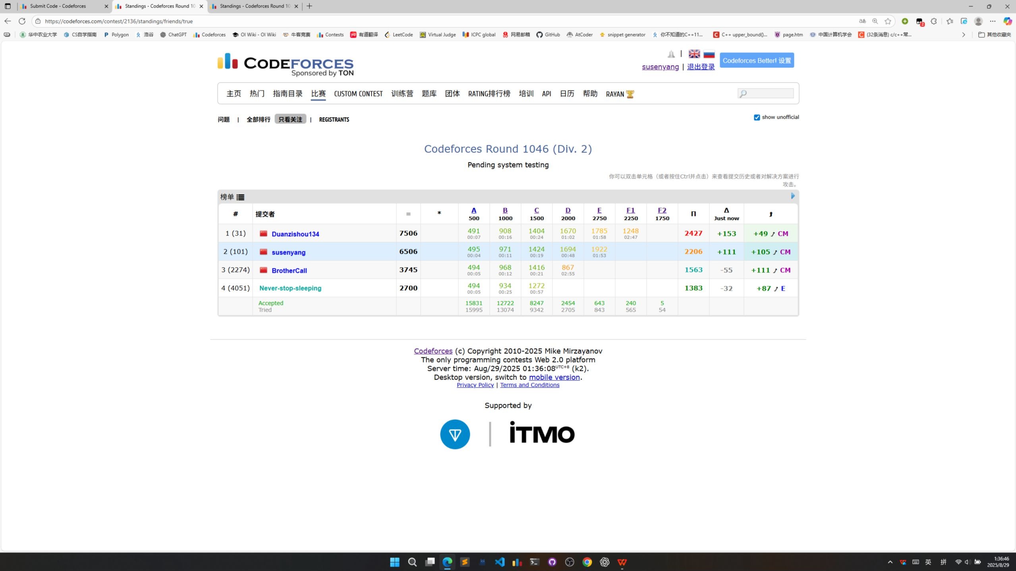This screenshot has width=1016, height=571.
Task: Click the browser back arrow
Action: tap(8, 21)
